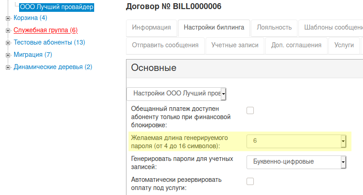Expand the Корзина (4) tree node

coord(8,18)
